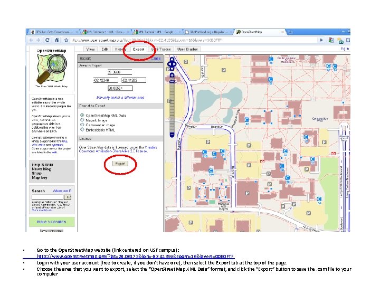Click the left longitude field -82.42048
This screenshot has height=285, width=380.
106,80
